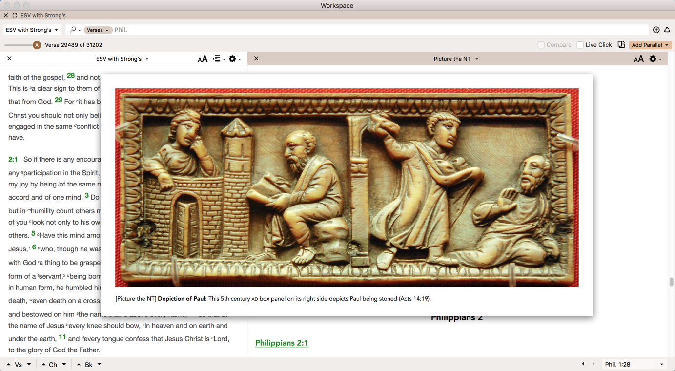Open the ESV with Strong's module dropdown in search bar

32,30
